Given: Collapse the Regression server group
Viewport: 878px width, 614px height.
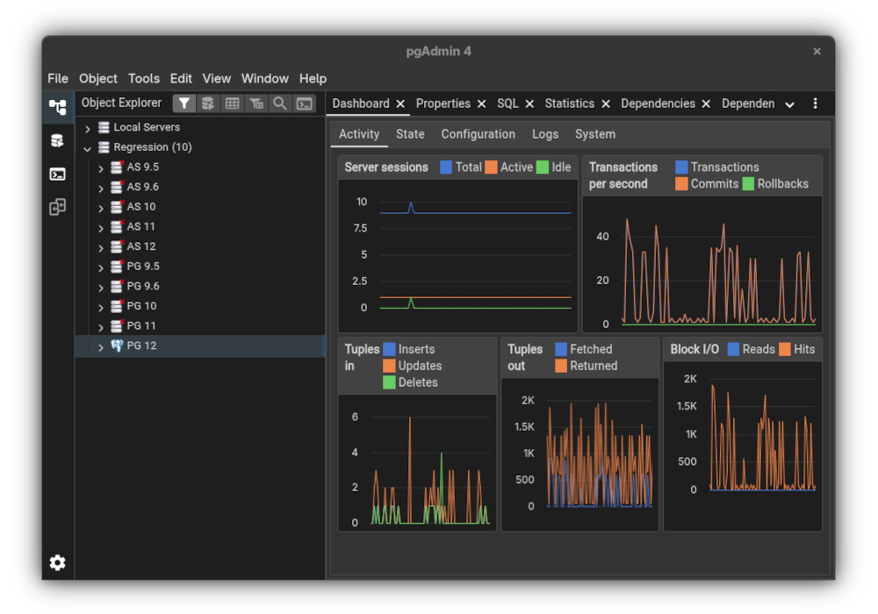Looking at the screenshot, I should point(87,148).
